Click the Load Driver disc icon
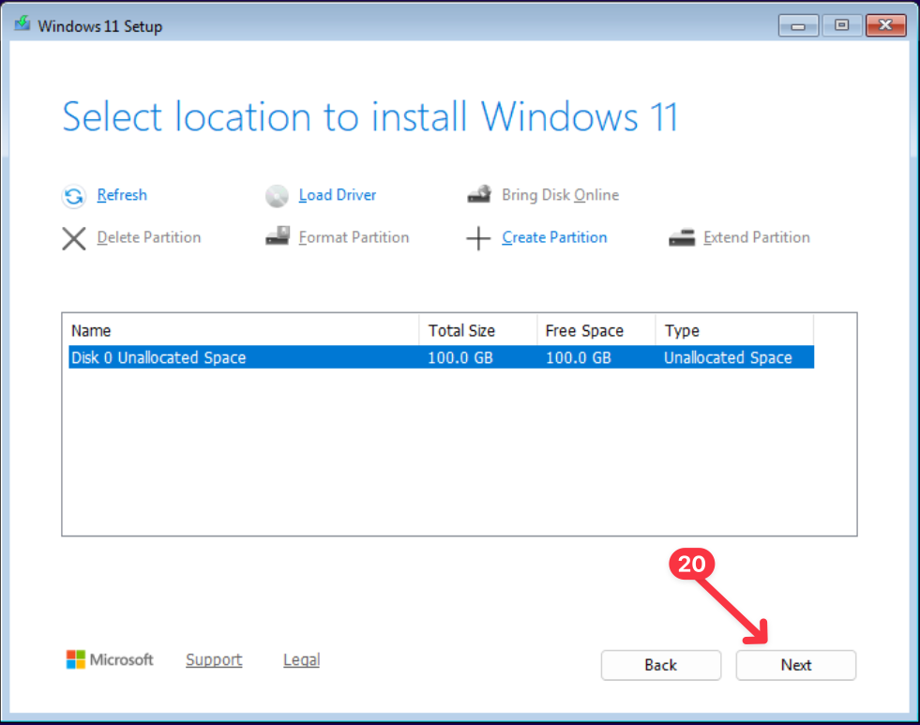 277,196
